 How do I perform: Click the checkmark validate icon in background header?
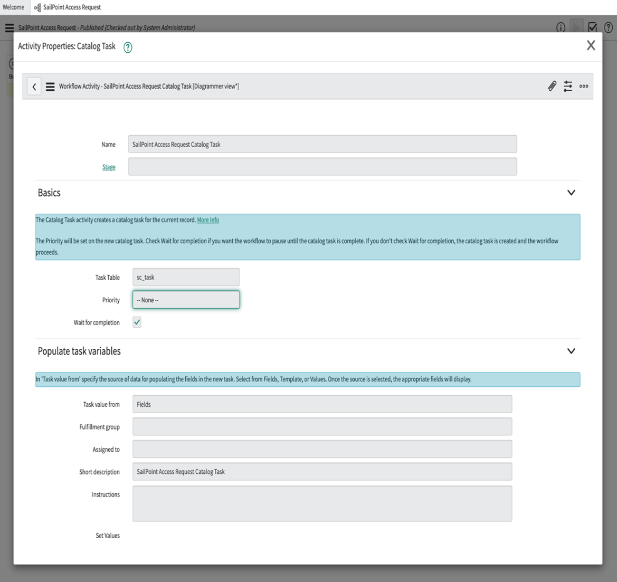(x=592, y=27)
